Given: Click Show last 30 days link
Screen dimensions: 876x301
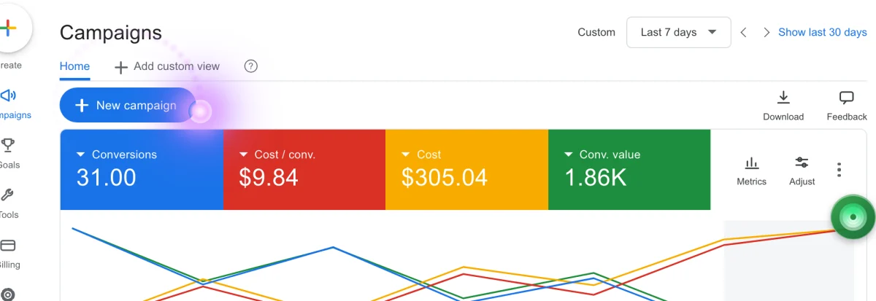Looking at the screenshot, I should pos(823,32).
